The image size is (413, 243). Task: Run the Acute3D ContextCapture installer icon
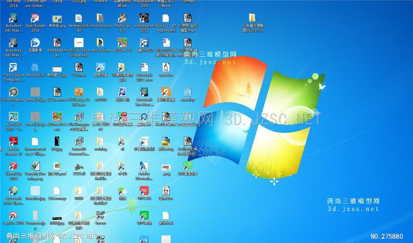(79, 142)
